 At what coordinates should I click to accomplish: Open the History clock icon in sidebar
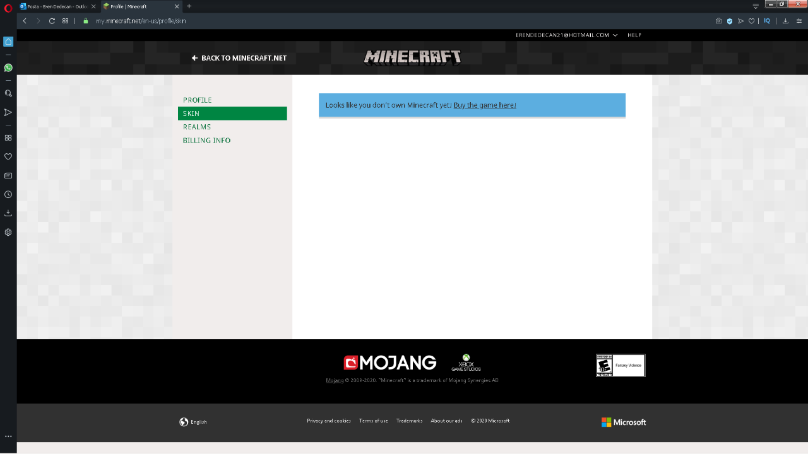[8, 194]
